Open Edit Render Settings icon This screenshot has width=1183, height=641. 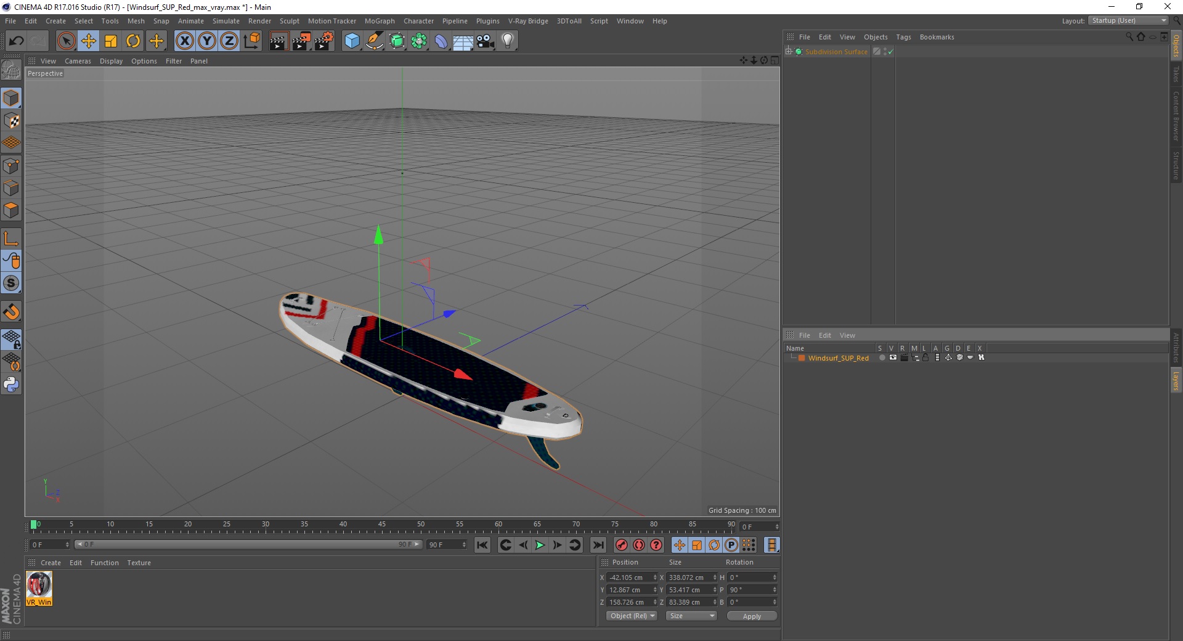[324, 41]
